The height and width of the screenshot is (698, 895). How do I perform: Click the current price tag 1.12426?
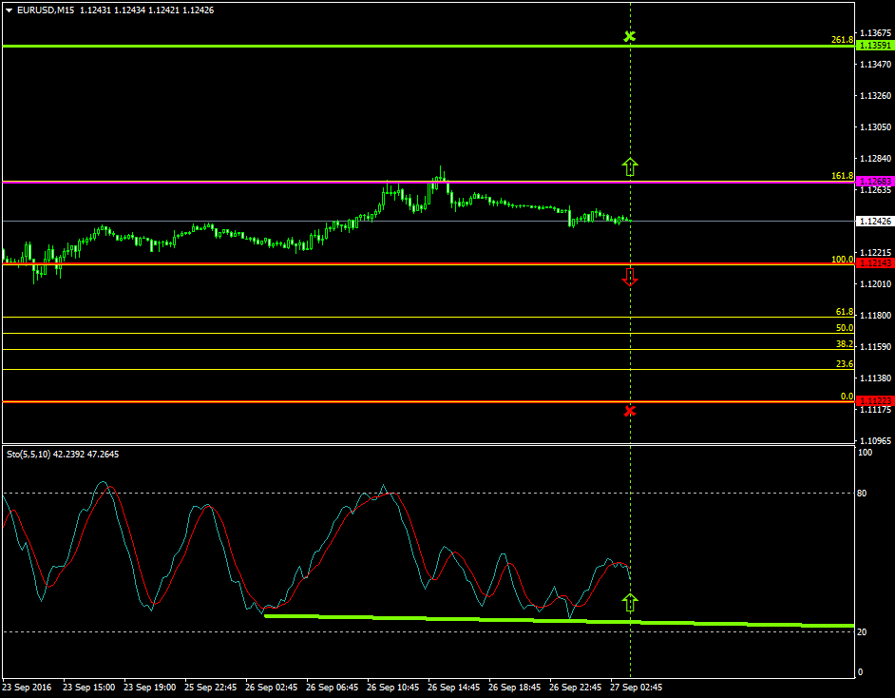pos(873,222)
